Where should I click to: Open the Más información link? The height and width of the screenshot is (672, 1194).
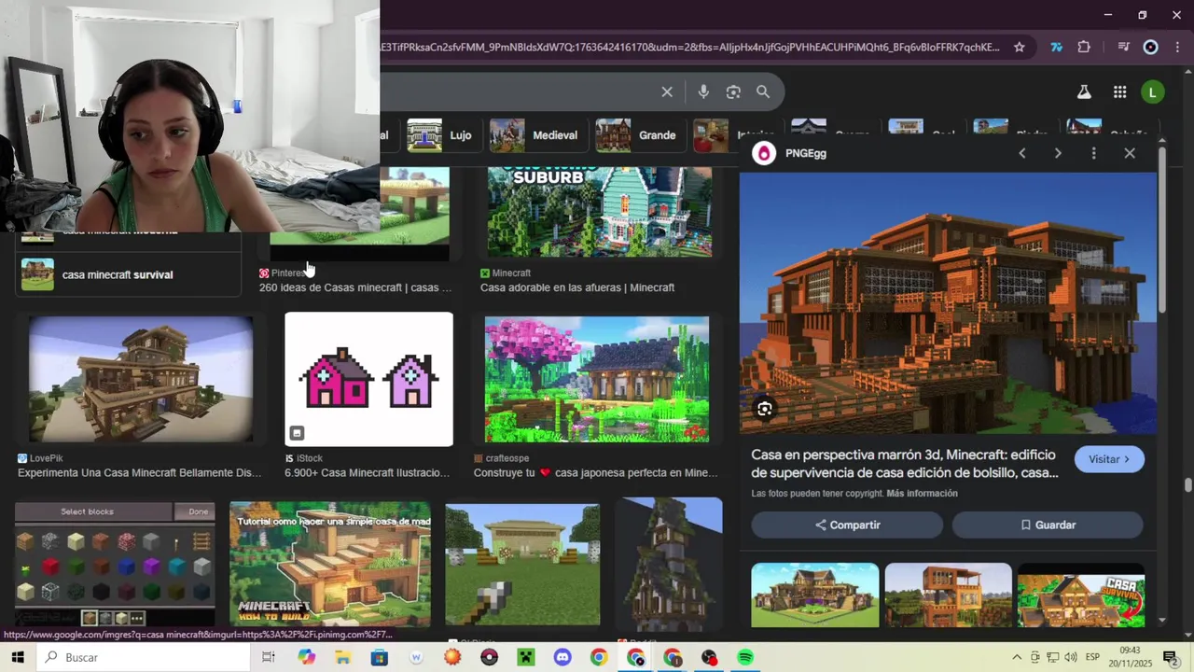click(922, 493)
